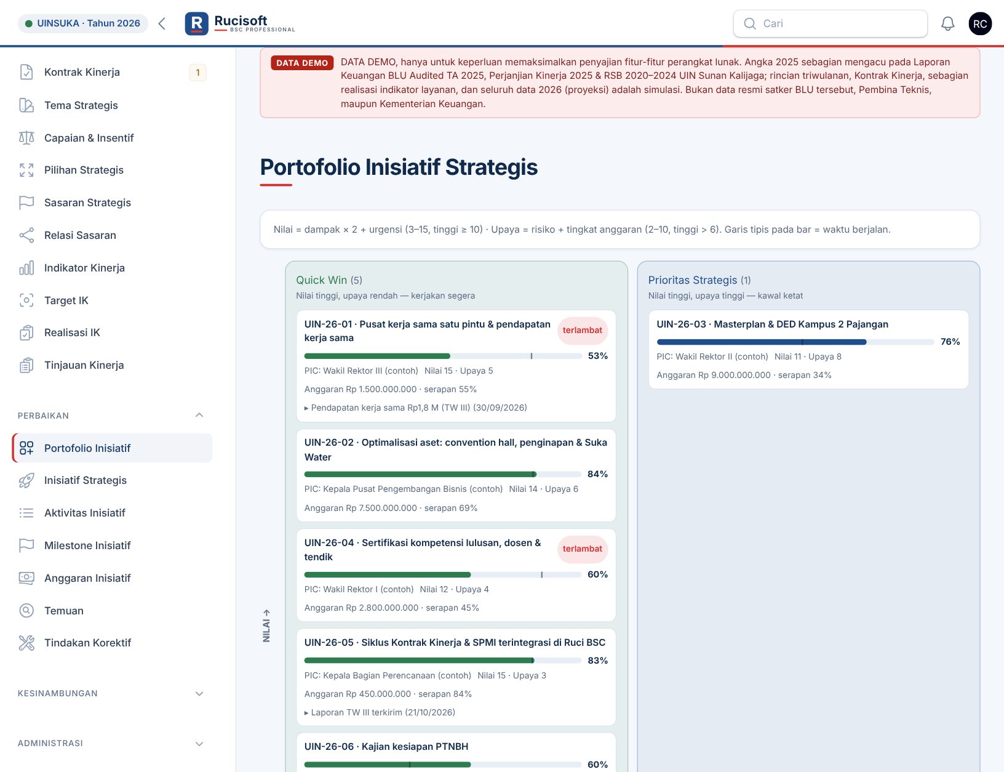Viewport: 1004px width, 772px height.
Task: Collapse the sidebar with back chevron
Action: [162, 23]
